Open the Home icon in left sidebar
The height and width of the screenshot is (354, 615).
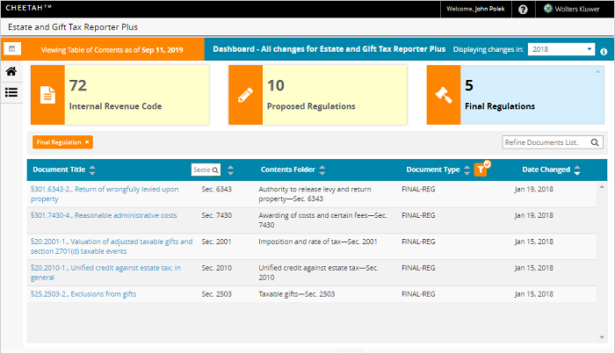(x=12, y=71)
